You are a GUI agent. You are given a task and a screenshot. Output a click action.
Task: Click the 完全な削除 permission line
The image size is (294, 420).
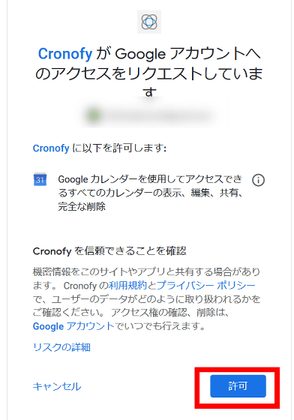tap(82, 206)
